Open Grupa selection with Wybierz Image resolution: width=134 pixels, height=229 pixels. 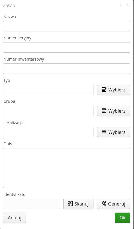pyautogui.click(x=113, y=111)
